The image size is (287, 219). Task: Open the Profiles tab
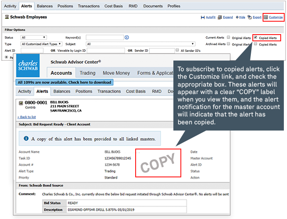point(174,6)
